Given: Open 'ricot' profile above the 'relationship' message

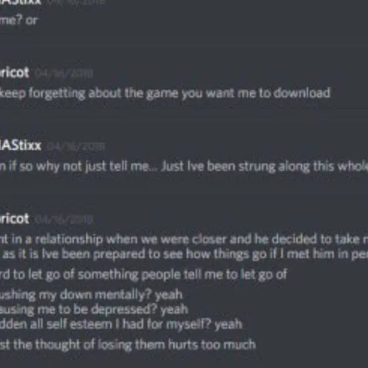Looking at the screenshot, I should (x=14, y=219).
